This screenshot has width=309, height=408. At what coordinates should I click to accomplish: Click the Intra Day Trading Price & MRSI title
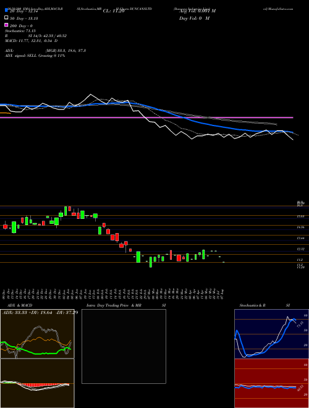[126, 305]
